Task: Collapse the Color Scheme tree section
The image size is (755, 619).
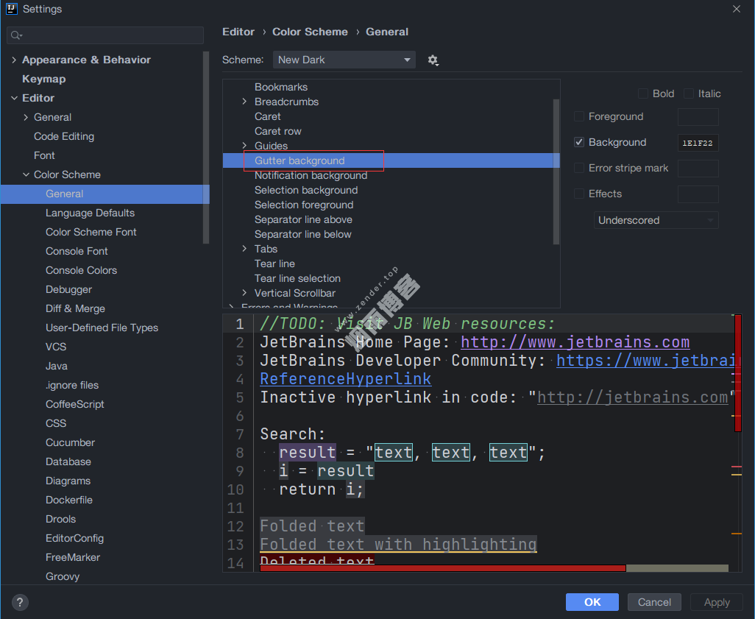Action: tap(26, 174)
